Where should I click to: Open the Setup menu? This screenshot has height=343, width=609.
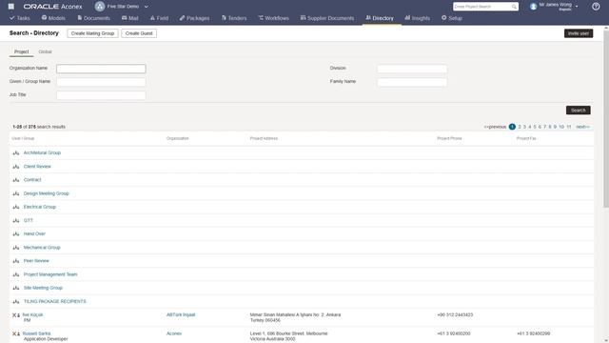coord(452,18)
